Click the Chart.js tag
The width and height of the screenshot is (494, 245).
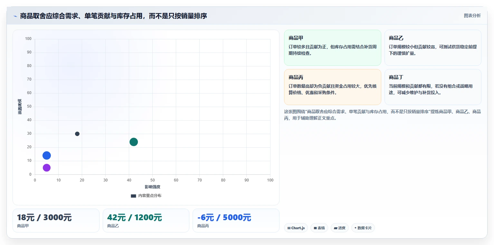296,228
